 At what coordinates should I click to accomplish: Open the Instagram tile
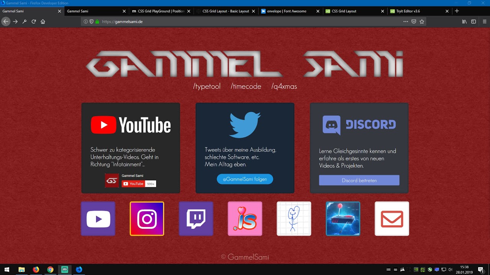(x=147, y=218)
